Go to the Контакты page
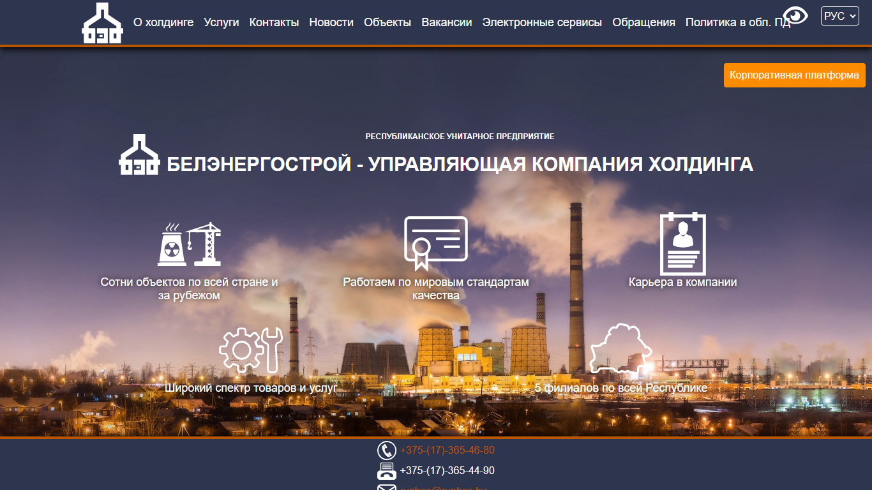Screen dimensions: 872x490 pyautogui.click(x=274, y=22)
